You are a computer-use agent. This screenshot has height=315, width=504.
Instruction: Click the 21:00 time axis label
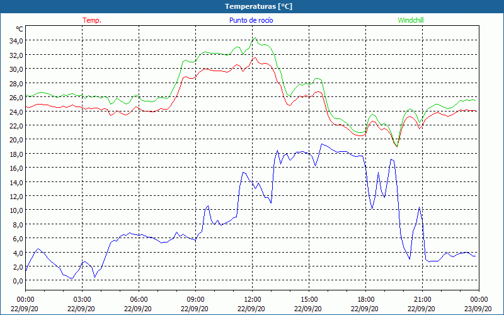click(422, 300)
